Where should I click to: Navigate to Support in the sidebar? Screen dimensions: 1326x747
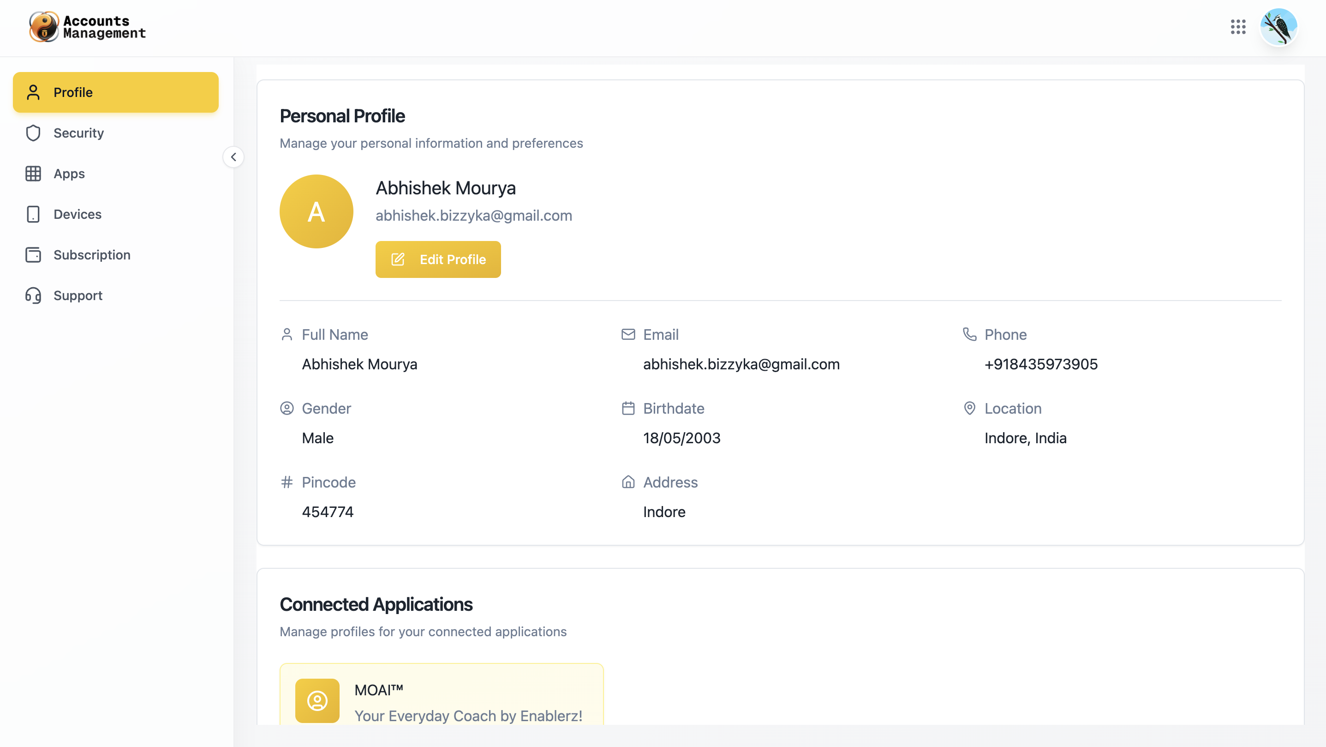click(78, 295)
